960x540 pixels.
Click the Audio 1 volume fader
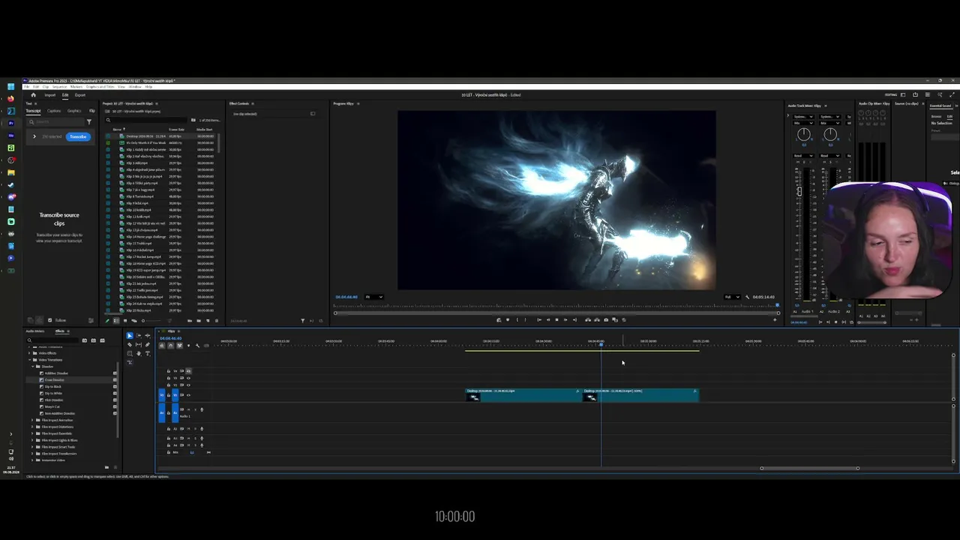click(799, 192)
